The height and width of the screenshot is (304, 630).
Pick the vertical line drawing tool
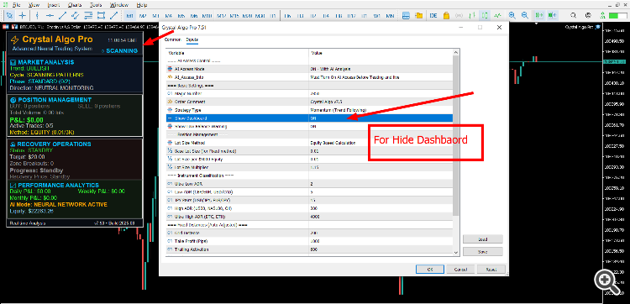pyautogui.click(x=37, y=16)
